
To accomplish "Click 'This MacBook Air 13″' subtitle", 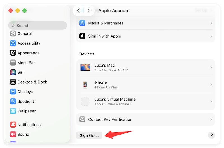I will pos(111,70).
